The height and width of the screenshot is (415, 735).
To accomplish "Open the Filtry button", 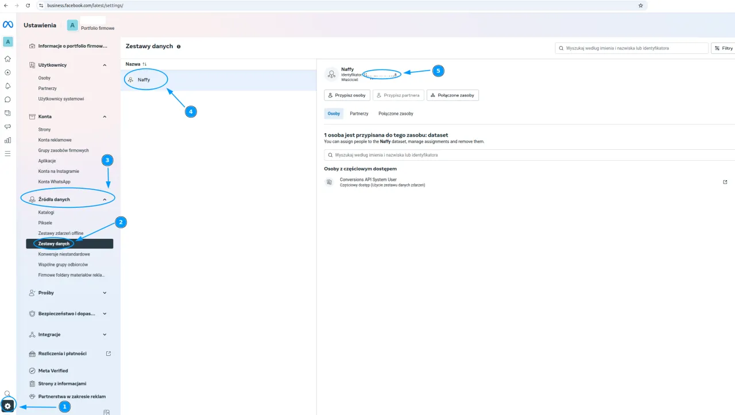I will point(724,48).
